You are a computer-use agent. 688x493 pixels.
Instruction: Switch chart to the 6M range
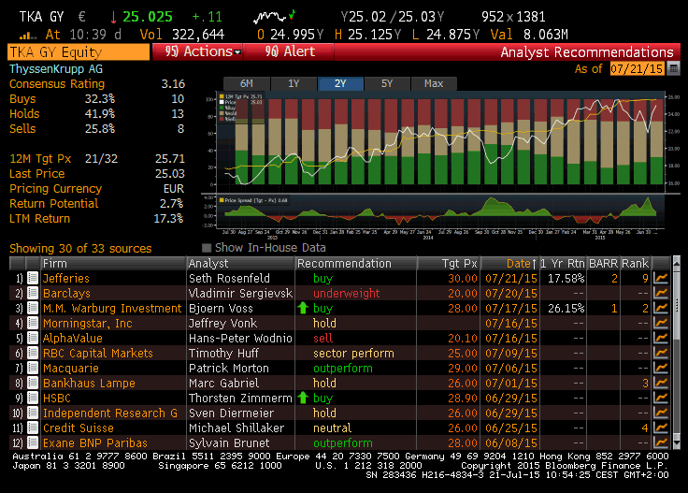(247, 83)
